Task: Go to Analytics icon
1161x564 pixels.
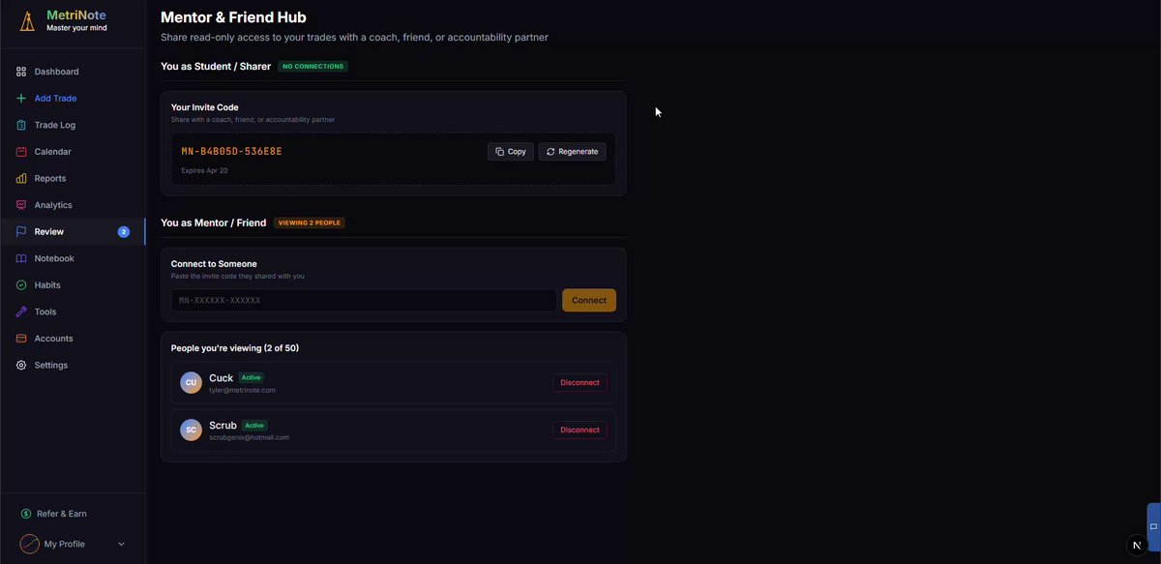Action: 21,205
